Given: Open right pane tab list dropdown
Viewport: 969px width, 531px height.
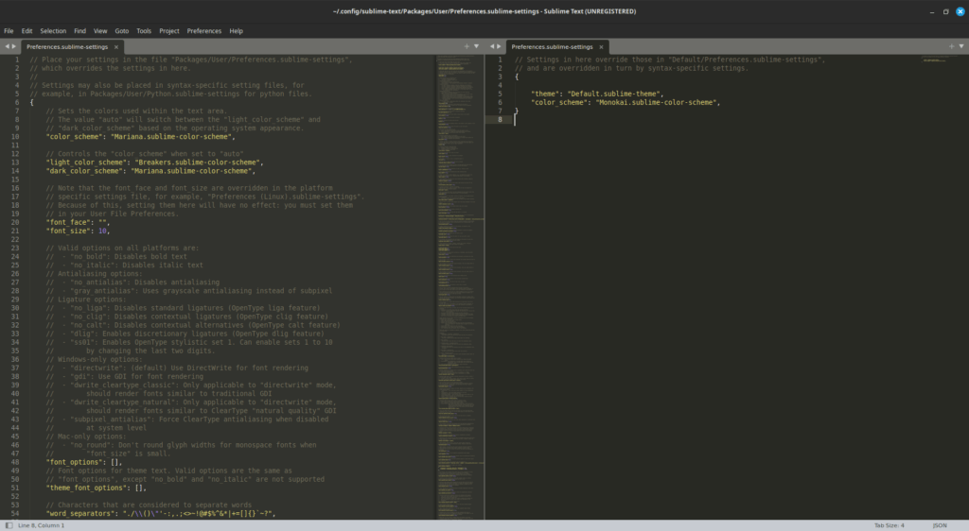Looking at the screenshot, I should [x=961, y=46].
